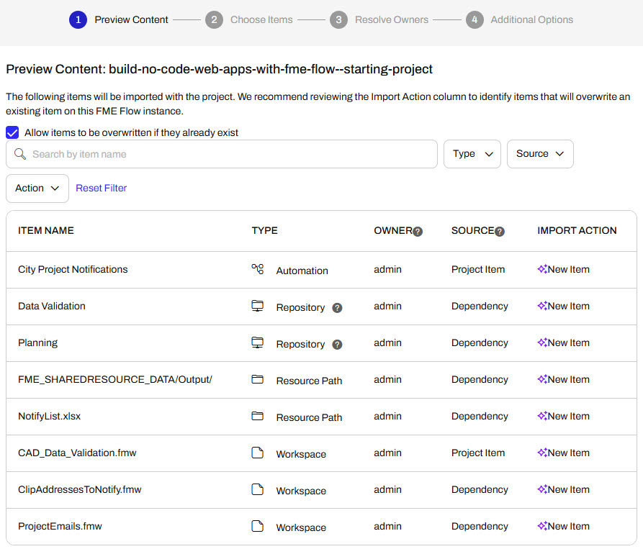Click New Item sparkle icon for CAD_Data_Validation.fmw
The width and height of the screenshot is (643, 549).
point(542,453)
